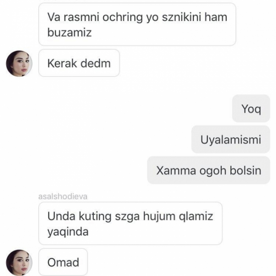Tap the profile avatar beside 'Kerak dedm'
The height and width of the screenshot is (276, 276).
[x=19, y=64]
